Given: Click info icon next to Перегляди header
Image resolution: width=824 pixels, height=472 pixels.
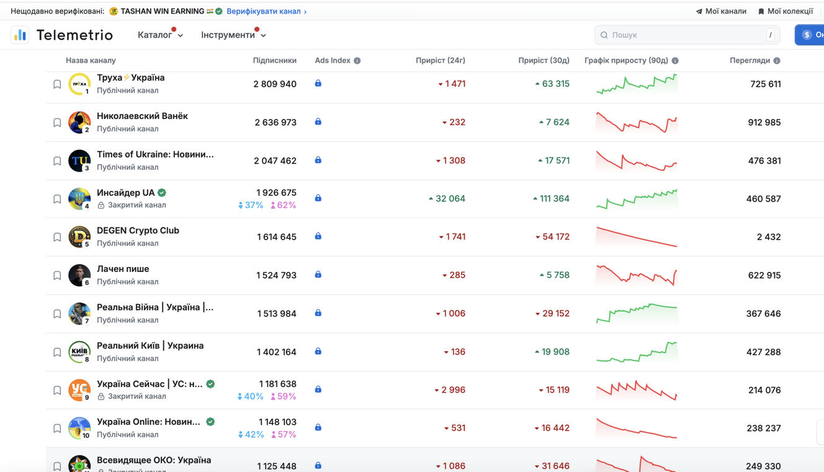Looking at the screenshot, I should (x=777, y=61).
